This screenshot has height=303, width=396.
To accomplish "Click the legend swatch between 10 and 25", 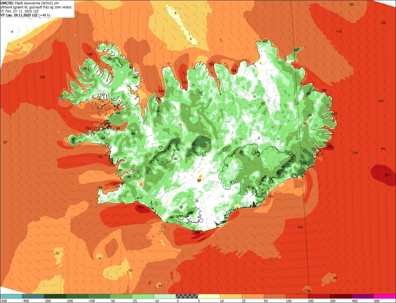I will [231, 296].
